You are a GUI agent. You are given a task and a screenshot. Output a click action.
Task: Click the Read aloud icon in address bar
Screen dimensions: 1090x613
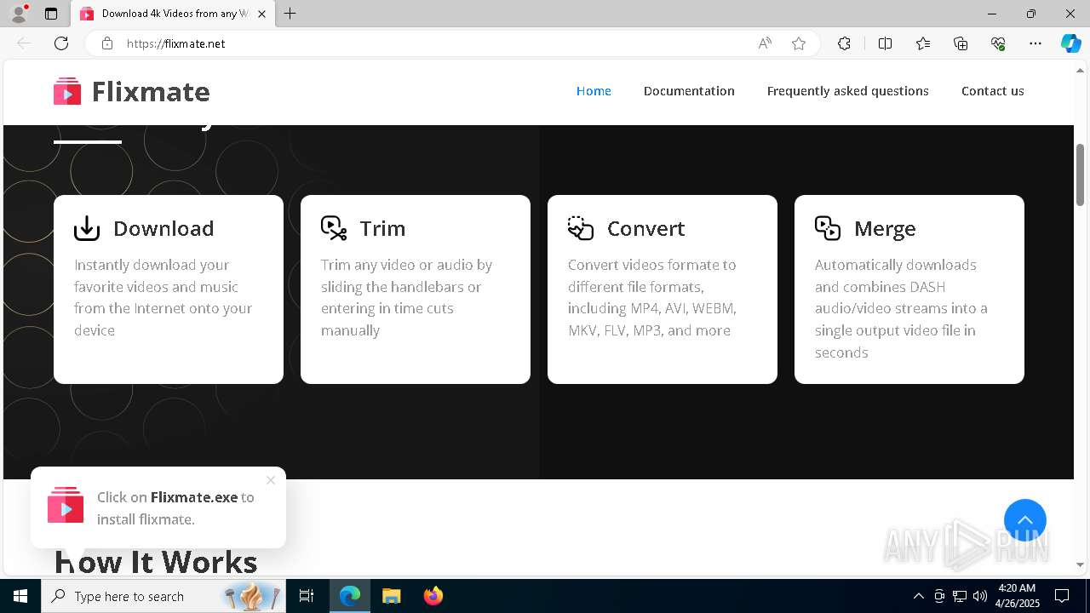pyautogui.click(x=765, y=43)
